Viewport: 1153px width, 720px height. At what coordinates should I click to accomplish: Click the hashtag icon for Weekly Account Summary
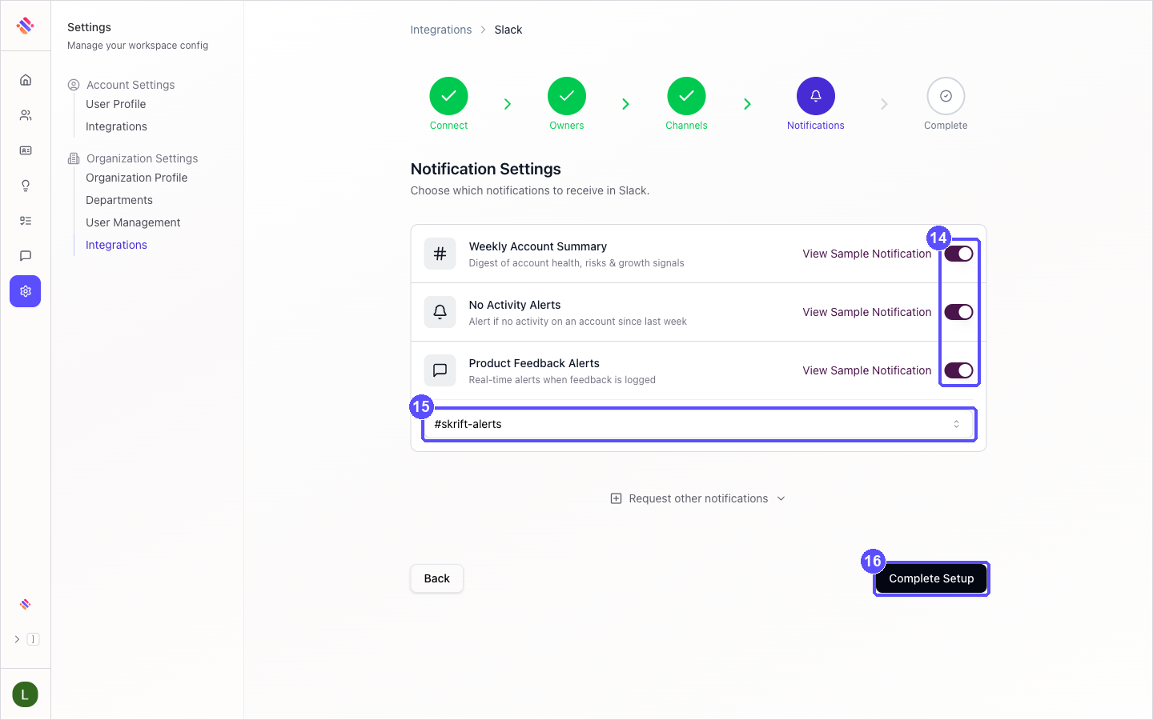click(440, 254)
